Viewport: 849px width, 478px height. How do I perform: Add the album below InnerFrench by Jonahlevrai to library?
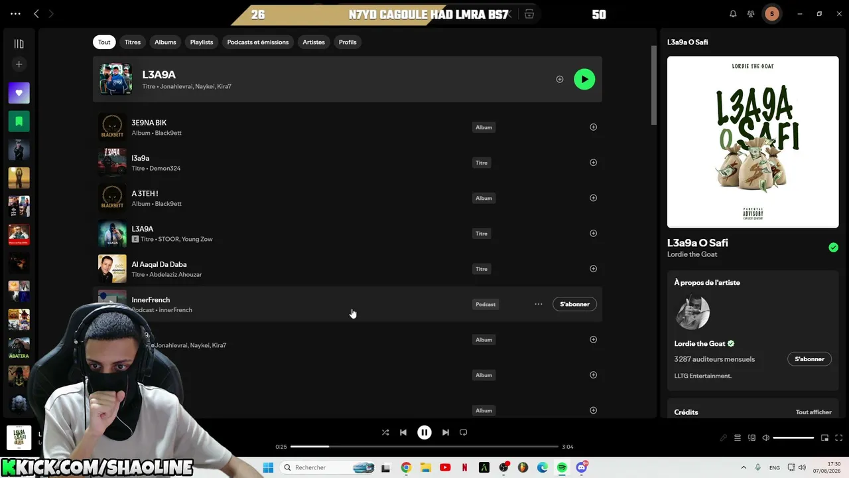(593, 339)
